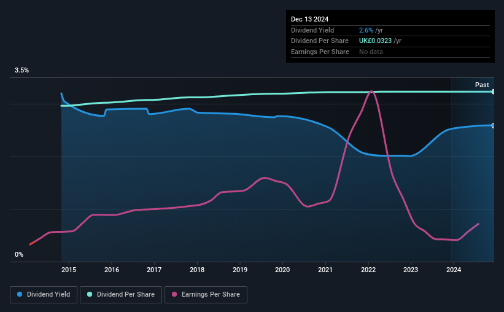This screenshot has width=504, height=312.
Task: Click the 0% label on the y-axis
Action: [x=19, y=254]
